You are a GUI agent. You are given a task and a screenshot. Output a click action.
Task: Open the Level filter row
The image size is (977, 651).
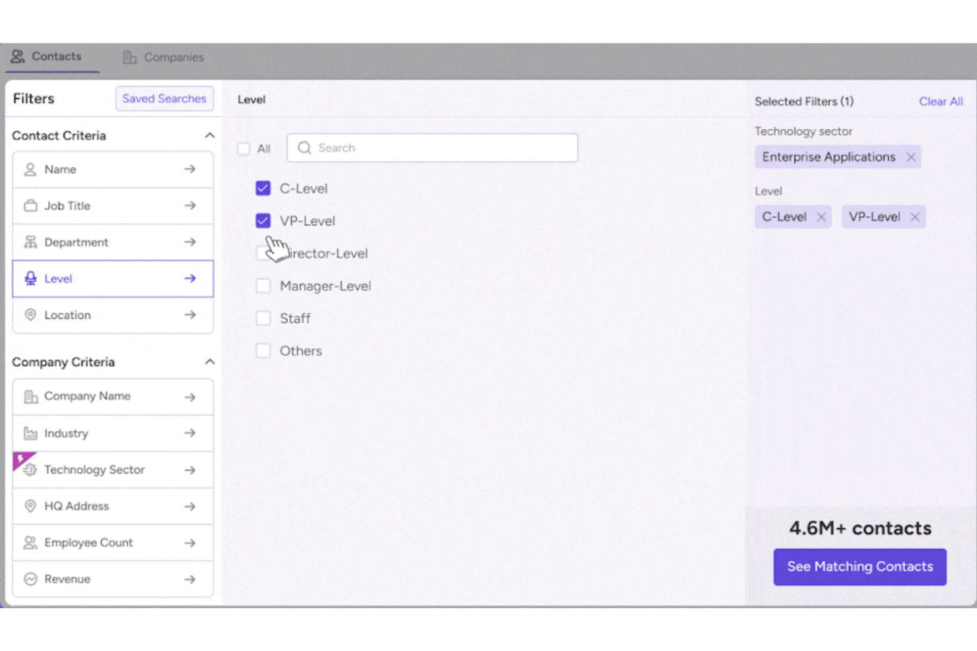113,278
